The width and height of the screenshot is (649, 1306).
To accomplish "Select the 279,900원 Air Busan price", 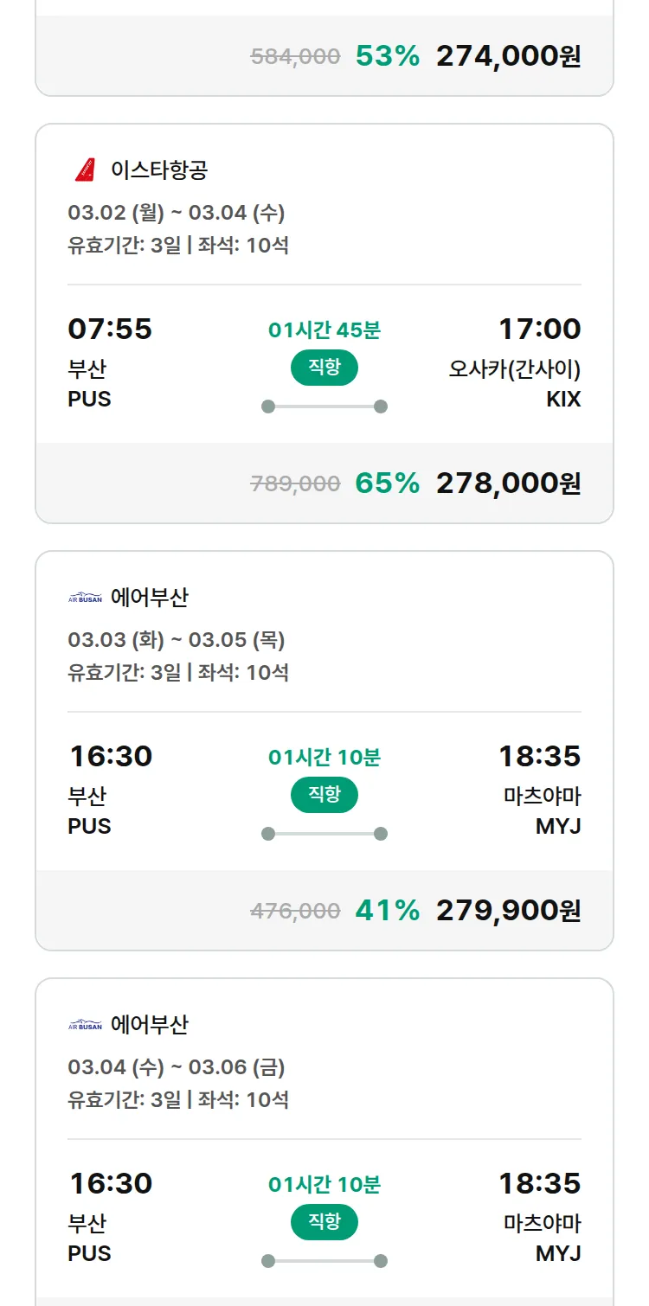I will tap(508, 911).
